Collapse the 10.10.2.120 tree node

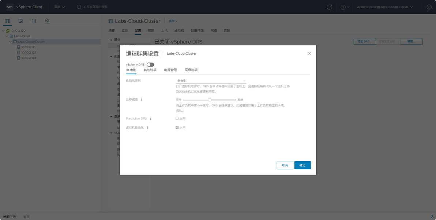click(3, 31)
